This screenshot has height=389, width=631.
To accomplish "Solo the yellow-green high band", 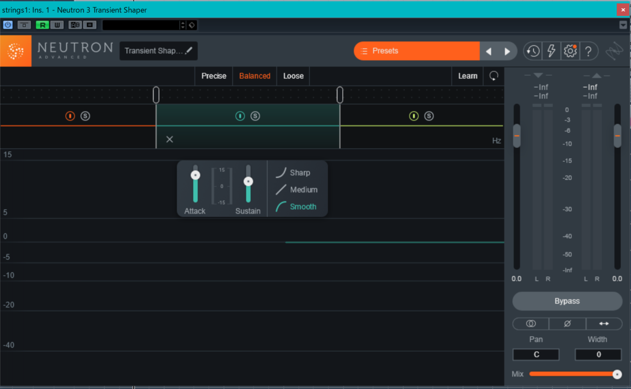I will tap(429, 116).
